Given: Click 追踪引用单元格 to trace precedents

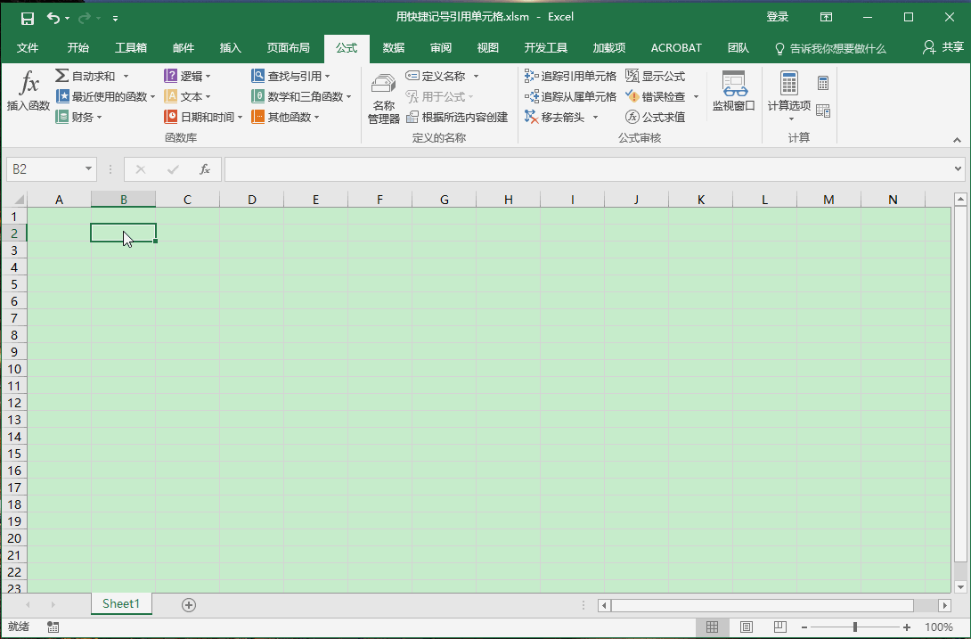Looking at the screenshot, I should click(569, 76).
